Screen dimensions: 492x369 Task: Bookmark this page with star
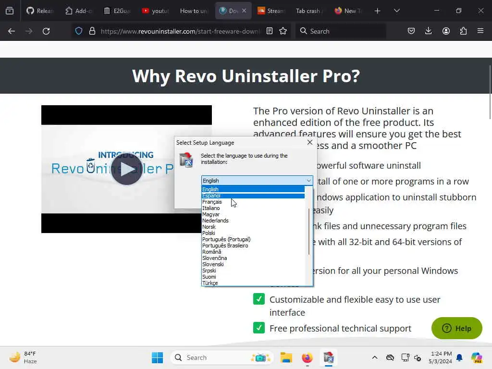coord(283,31)
